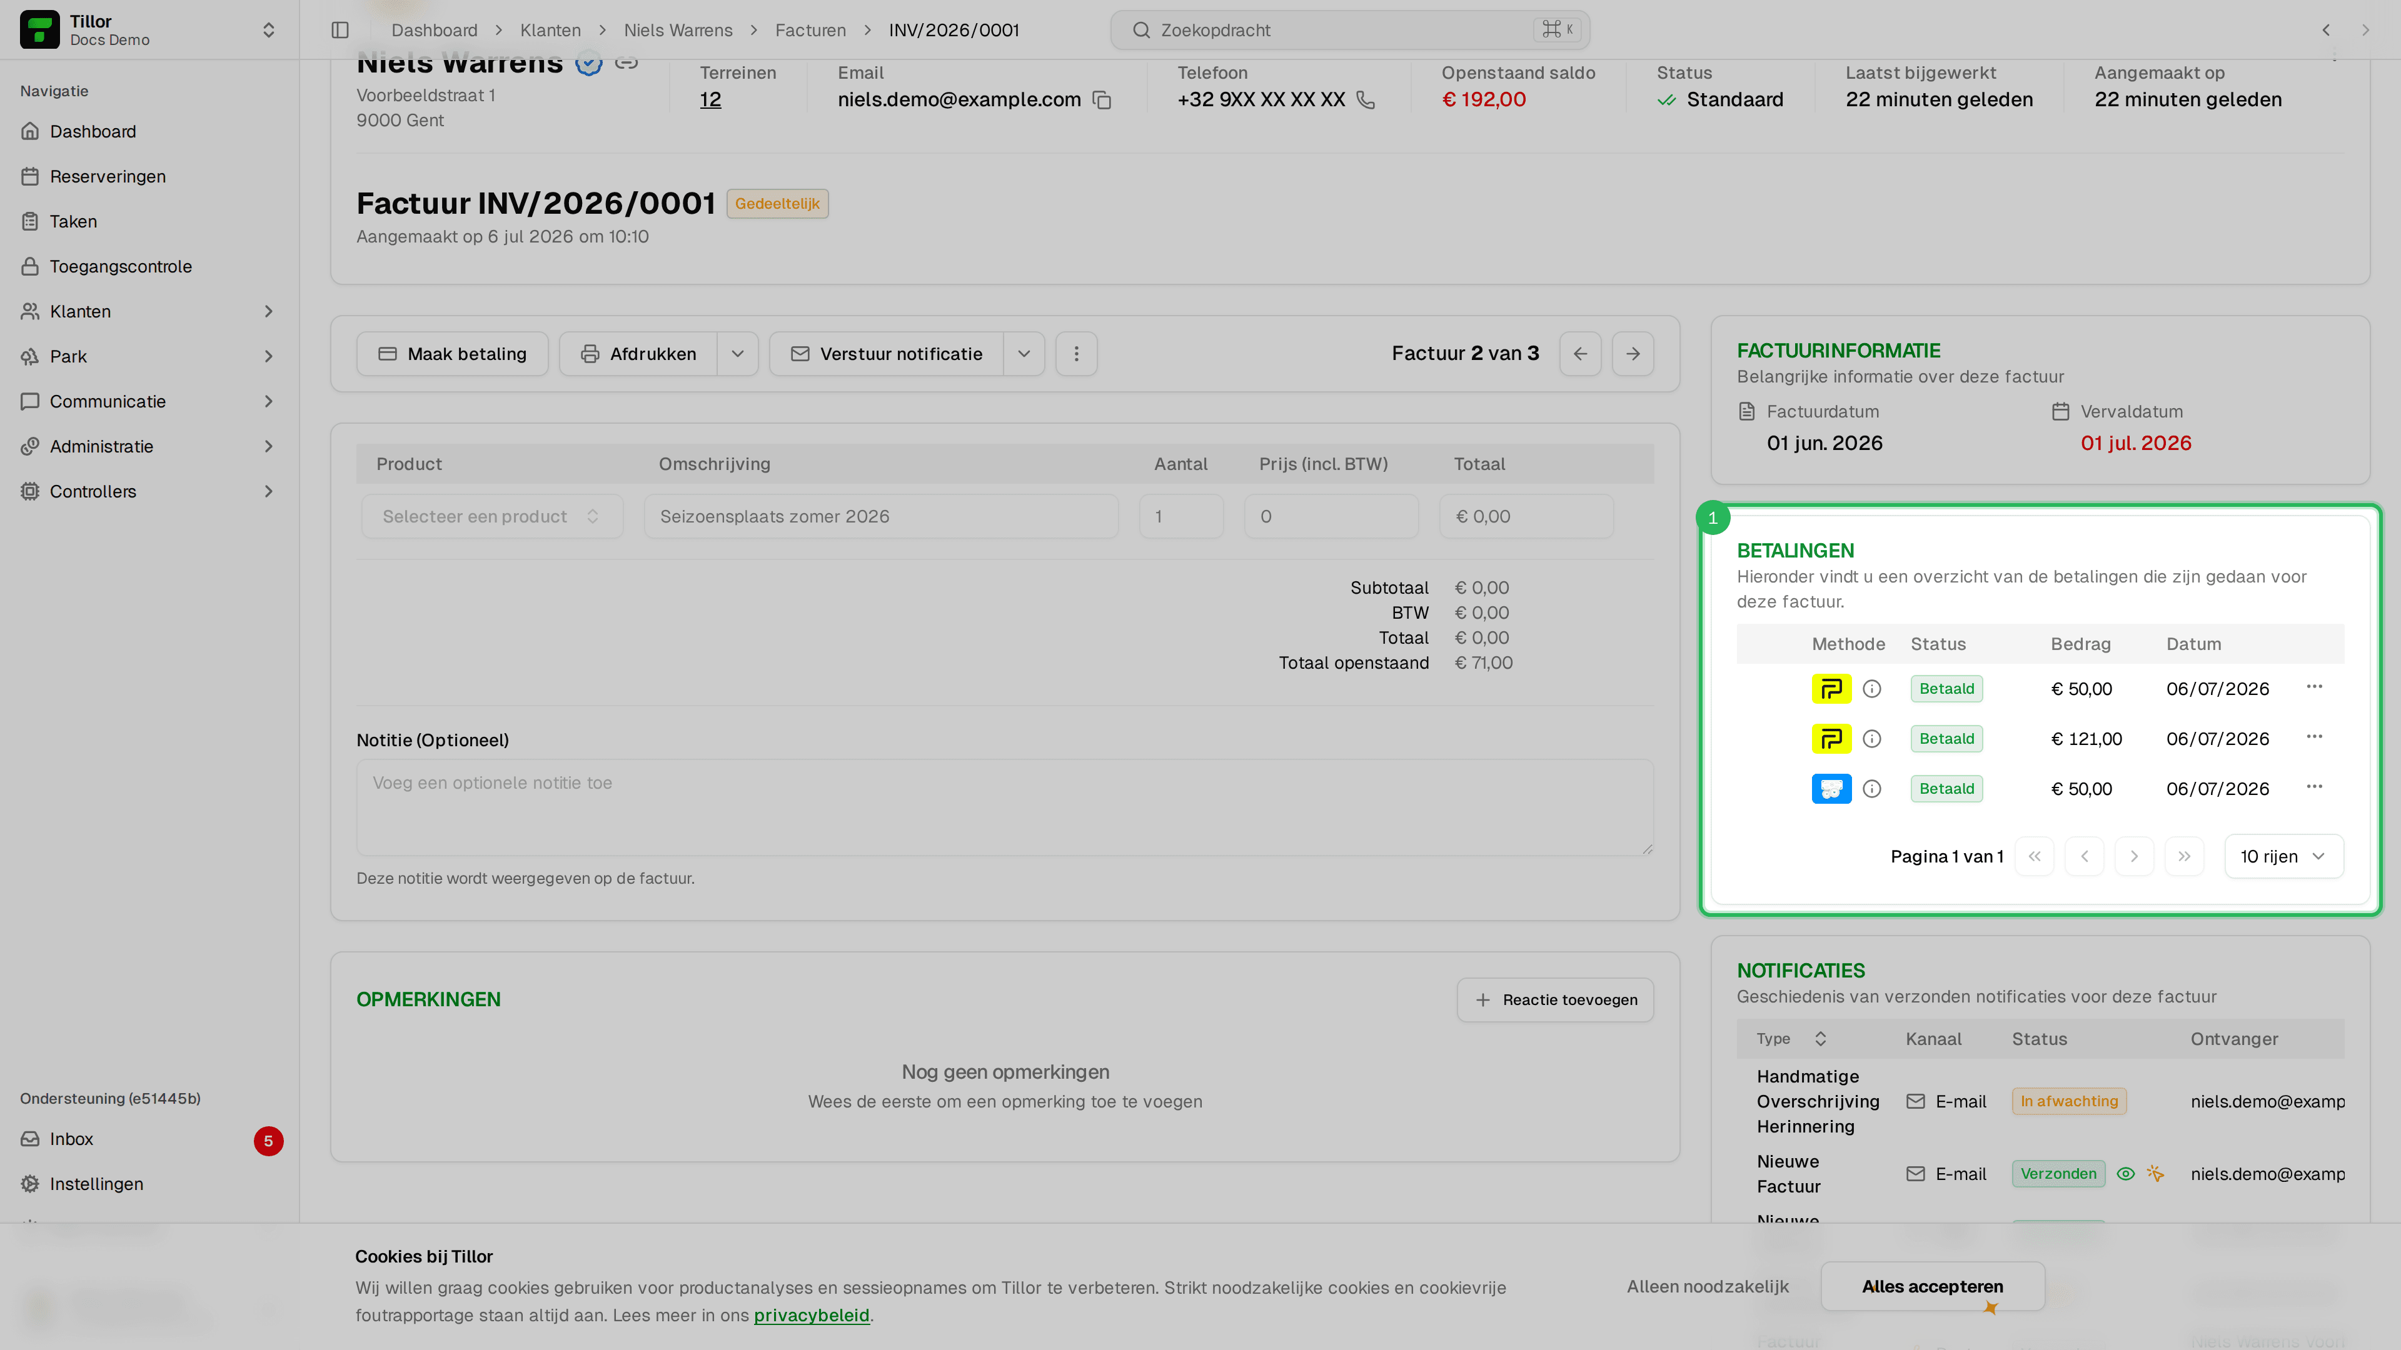Accept all cookies with Alles accepteren
The image size is (2401, 1350).
tap(1932, 1287)
